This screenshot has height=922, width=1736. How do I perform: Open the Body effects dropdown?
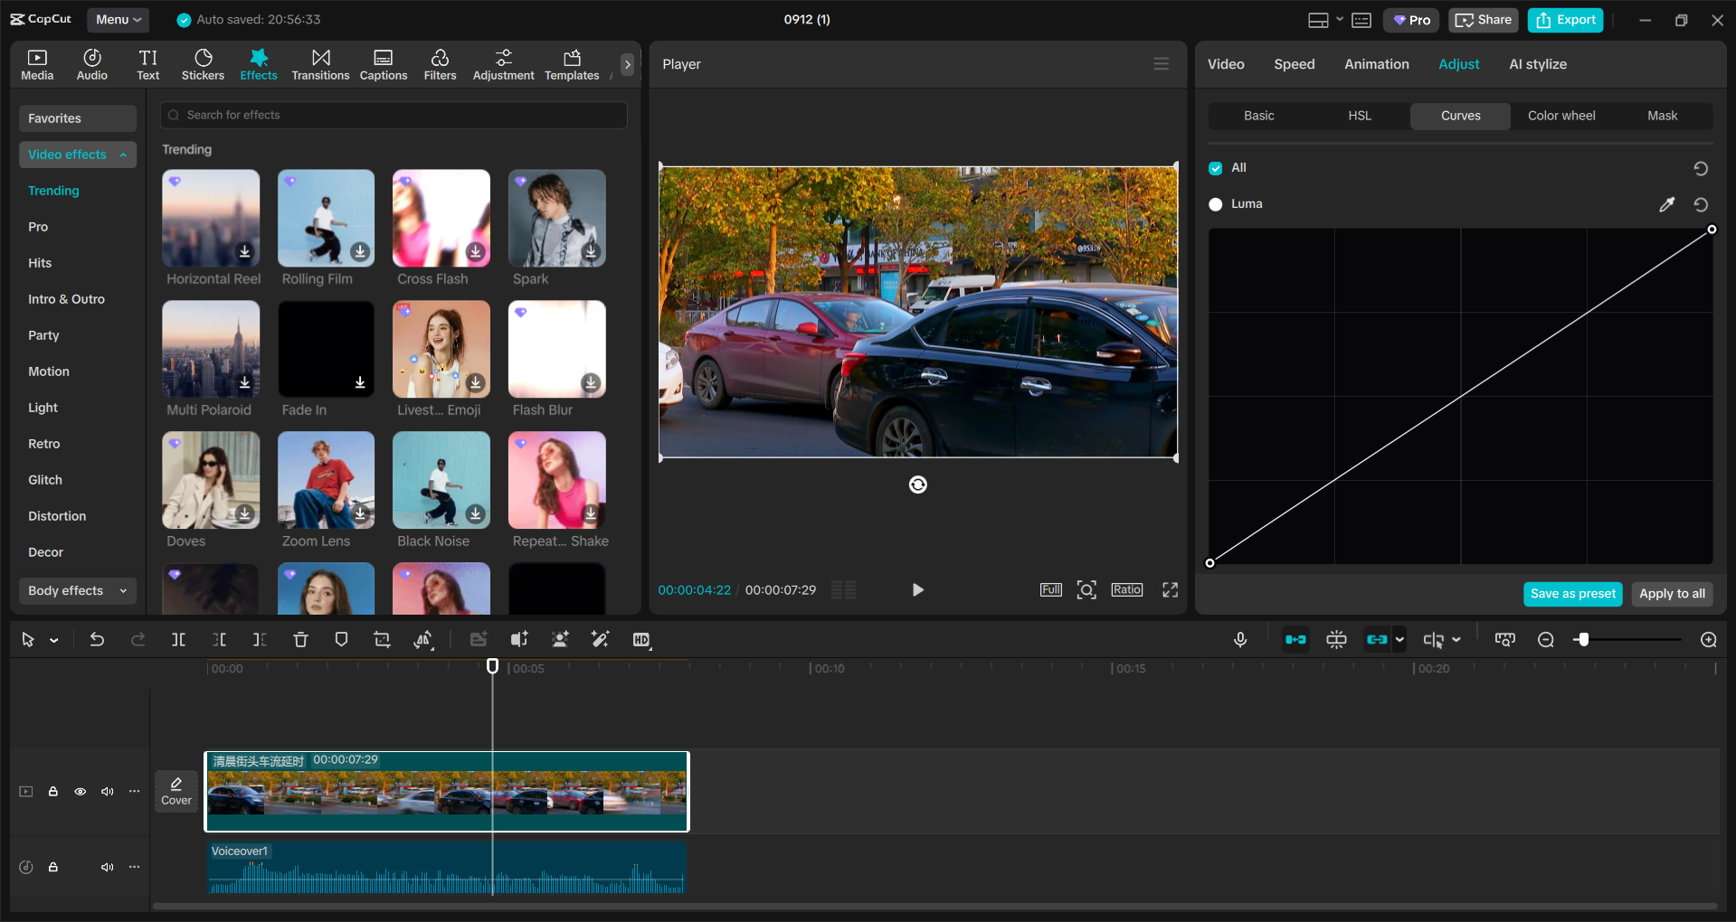77,590
